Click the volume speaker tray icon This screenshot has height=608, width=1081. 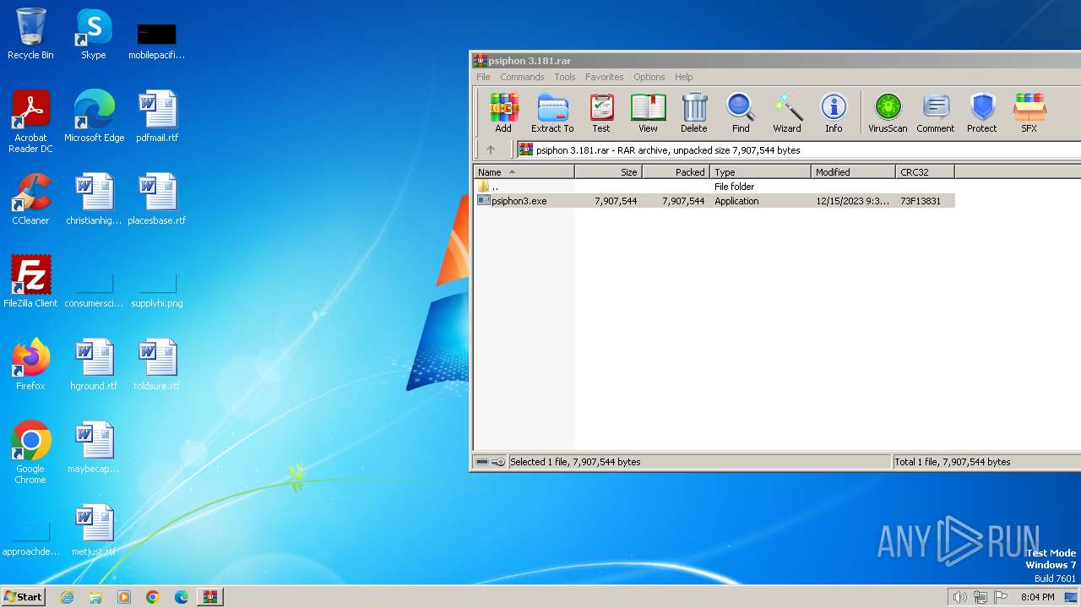pyautogui.click(x=959, y=597)
